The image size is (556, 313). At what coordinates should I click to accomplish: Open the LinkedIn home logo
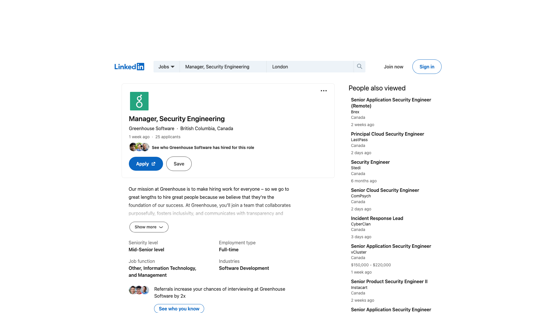point(129,67)
